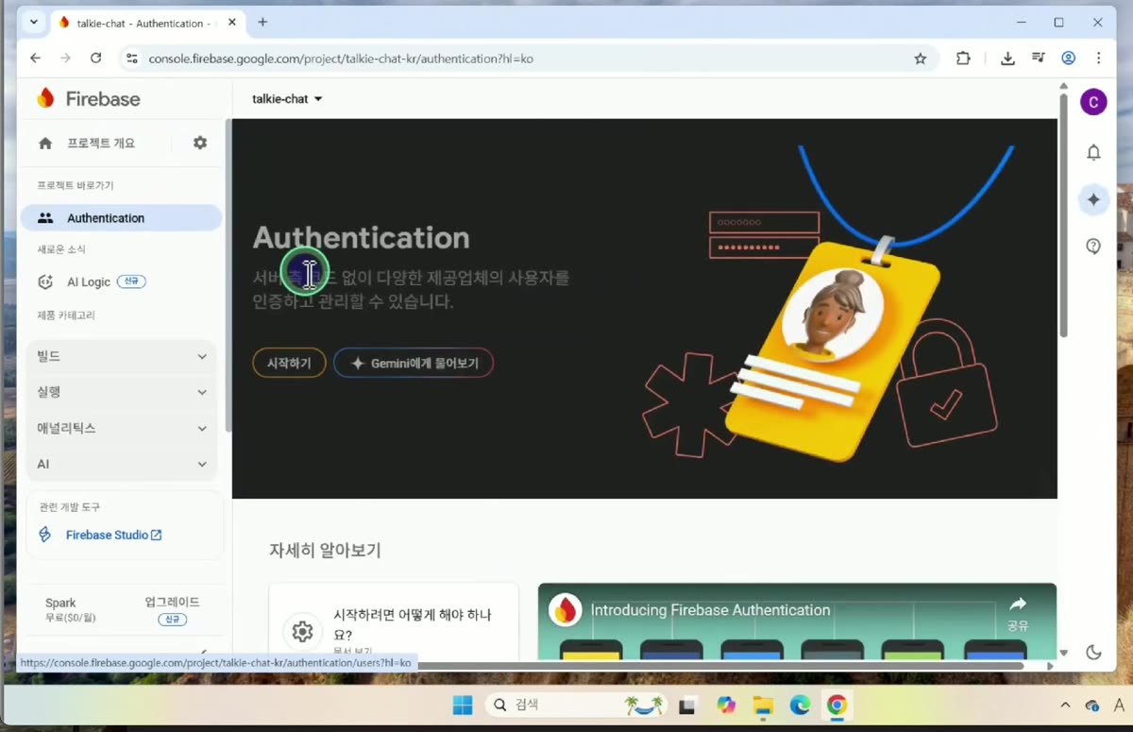The height and width of the screenshot is (732, 1133).
Task: Open Task View in the taskbar
Action: 687,706
